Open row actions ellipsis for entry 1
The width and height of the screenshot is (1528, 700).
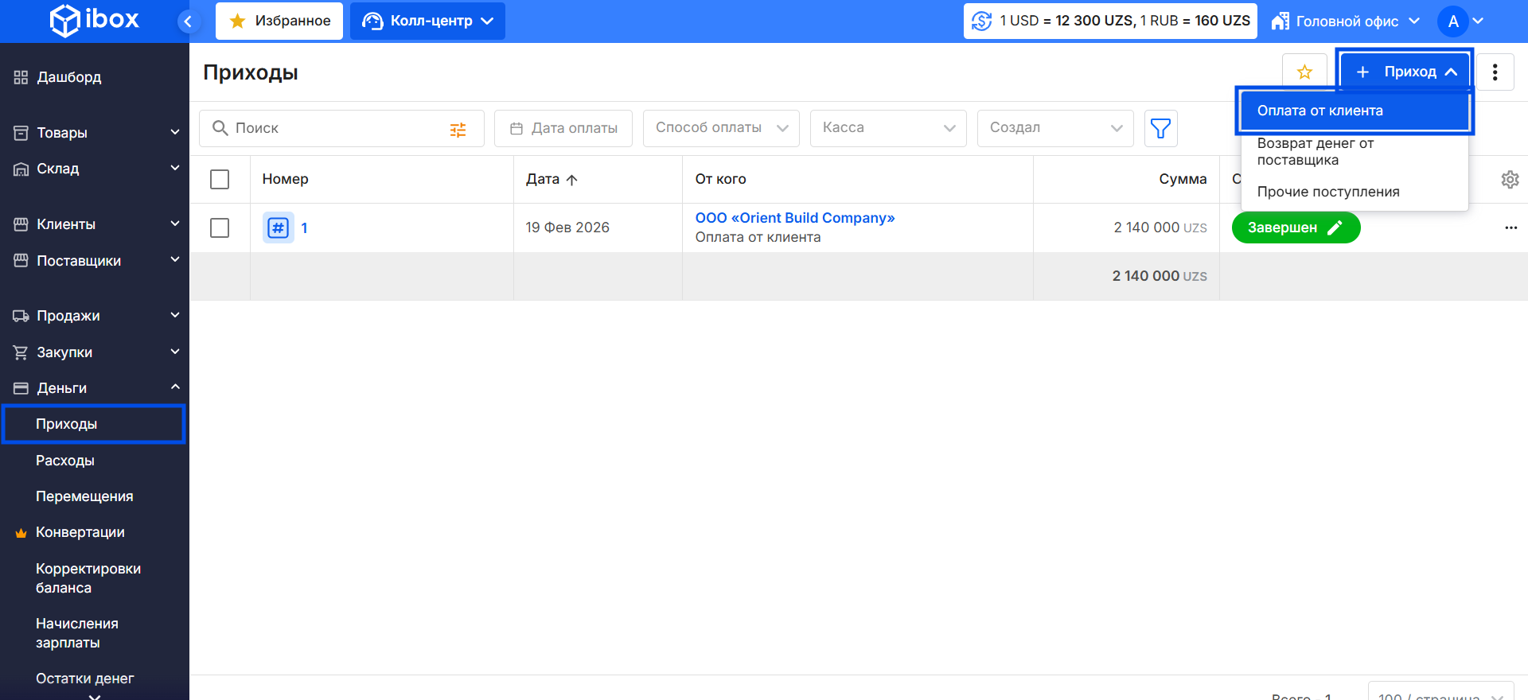pyautogui.click(x=1510, y=228)
